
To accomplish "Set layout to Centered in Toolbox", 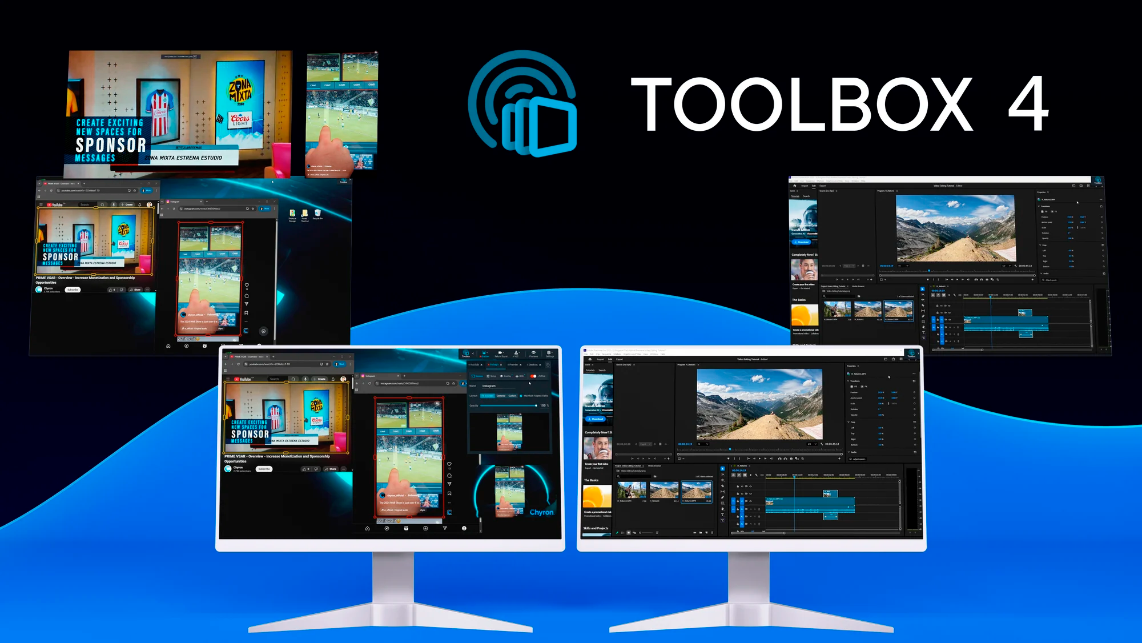I will [x=501, y=396].
